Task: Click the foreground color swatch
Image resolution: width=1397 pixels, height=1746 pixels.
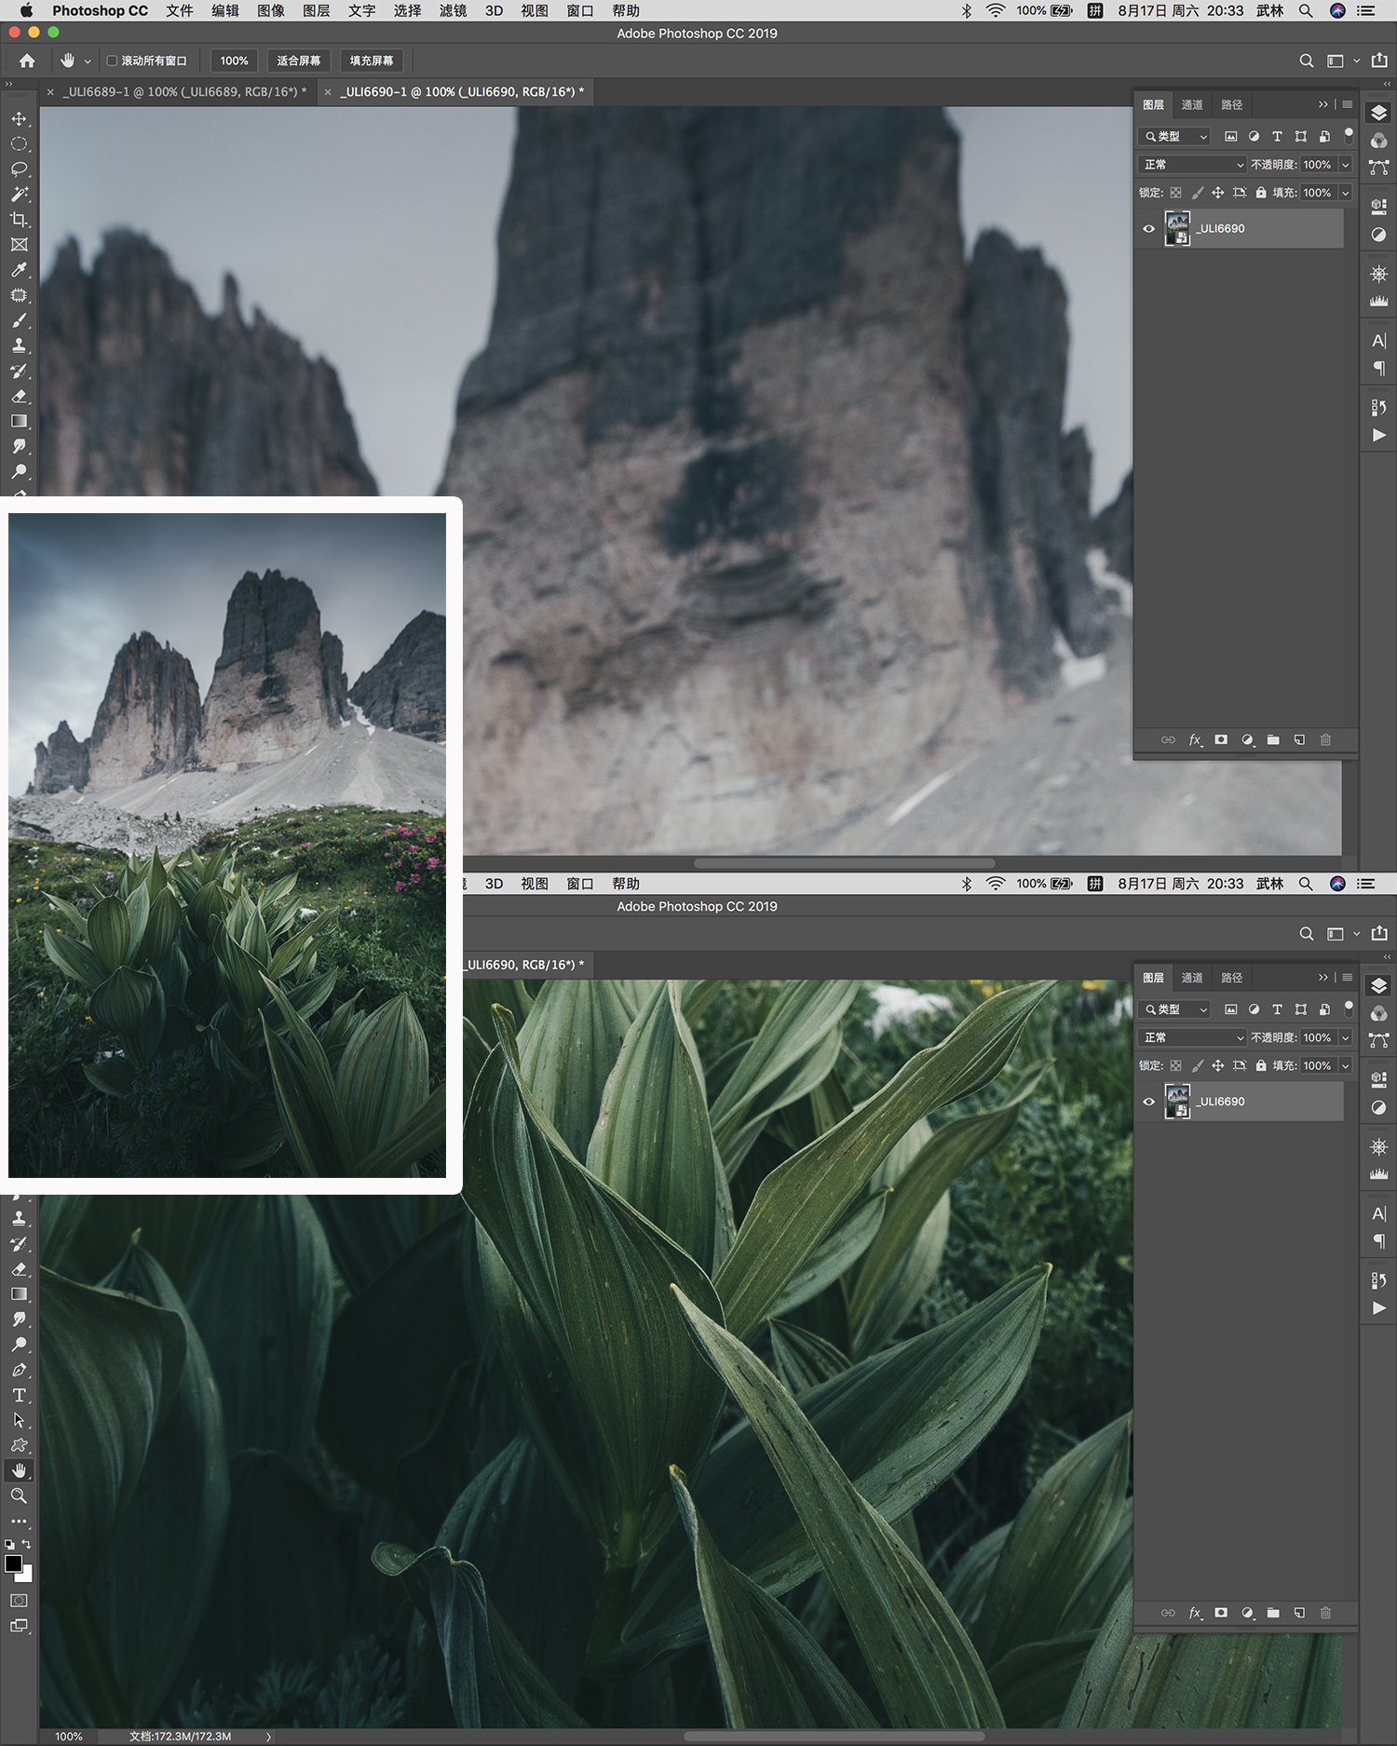Action: 13,1564
